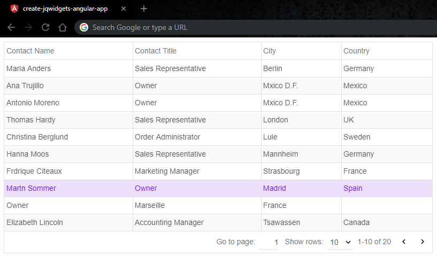Click the Go to page input field
The image size is (437, 256).
pos(269,242)
